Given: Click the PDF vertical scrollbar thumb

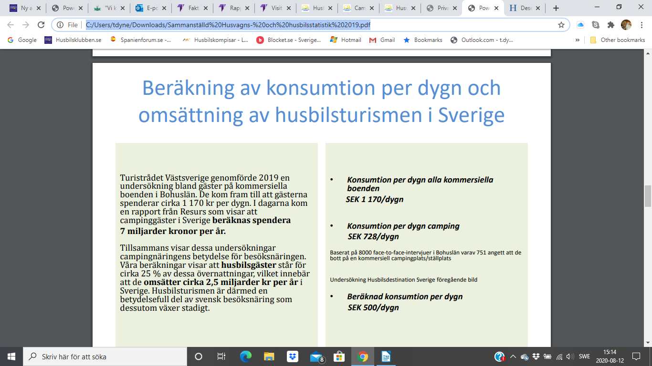Looking at the screenshot, I should [x=648, y=196].
